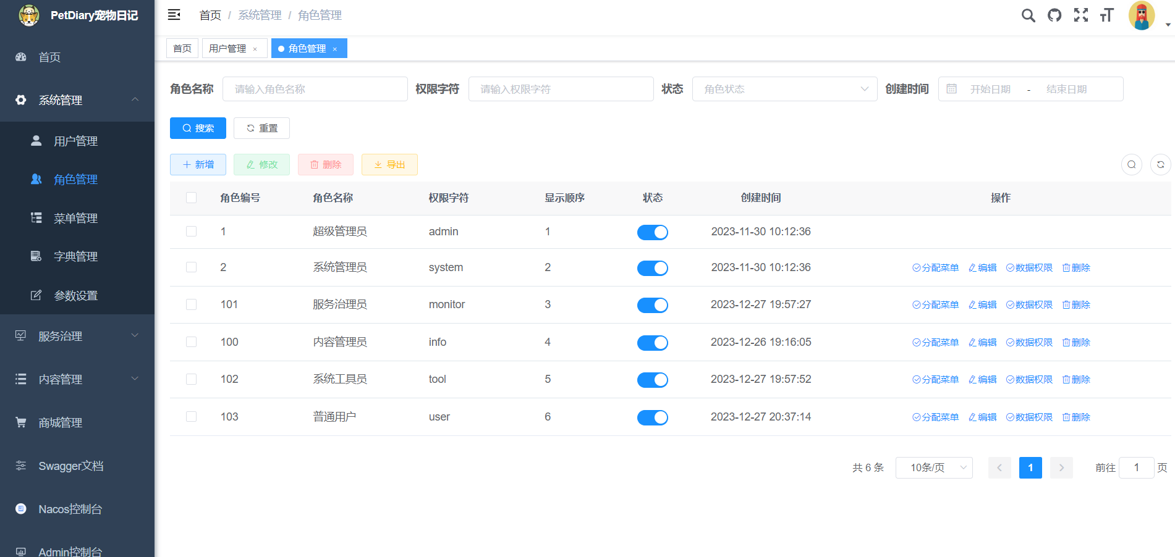Click the 重置 button

click(261, 128)
